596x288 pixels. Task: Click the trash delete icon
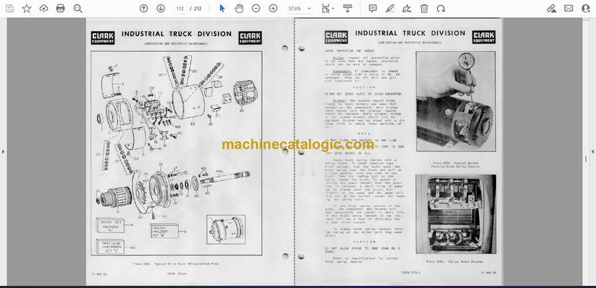click(424, 9)
